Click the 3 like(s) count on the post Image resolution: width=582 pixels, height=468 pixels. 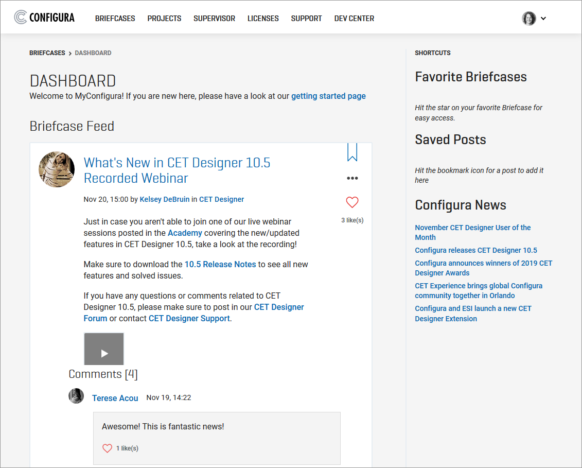[352, 220]
